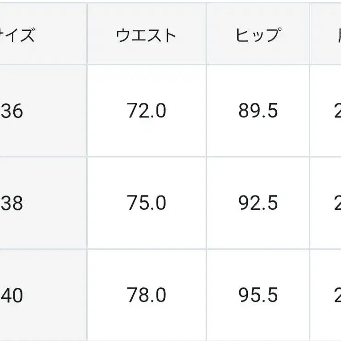Image resolution: width=341 pixels, height=341 pixels.
Task: Click the cut-off cell right of 92.5
Action: pyautogui.click(x=327, y=203)
